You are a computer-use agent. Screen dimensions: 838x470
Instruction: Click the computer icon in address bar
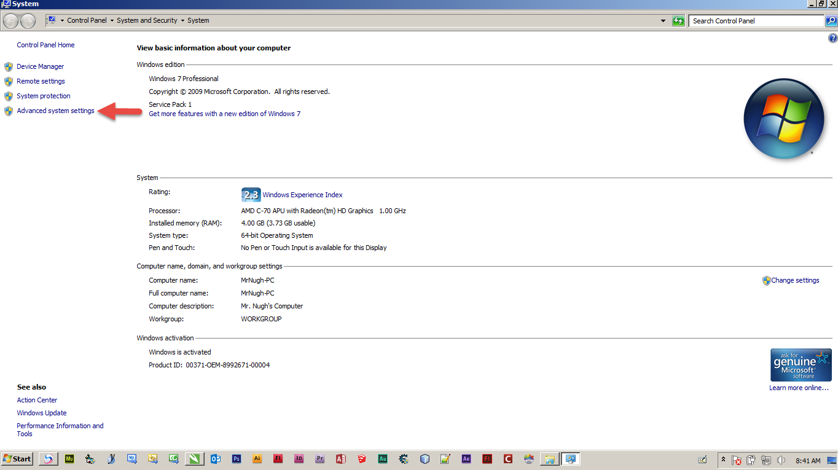[52, 20]
